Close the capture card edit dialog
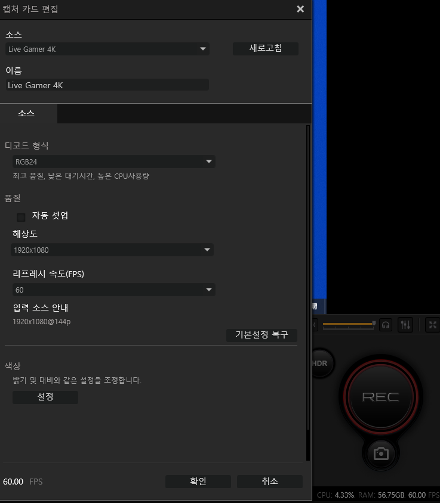440x503 pixels. [300, 9]
